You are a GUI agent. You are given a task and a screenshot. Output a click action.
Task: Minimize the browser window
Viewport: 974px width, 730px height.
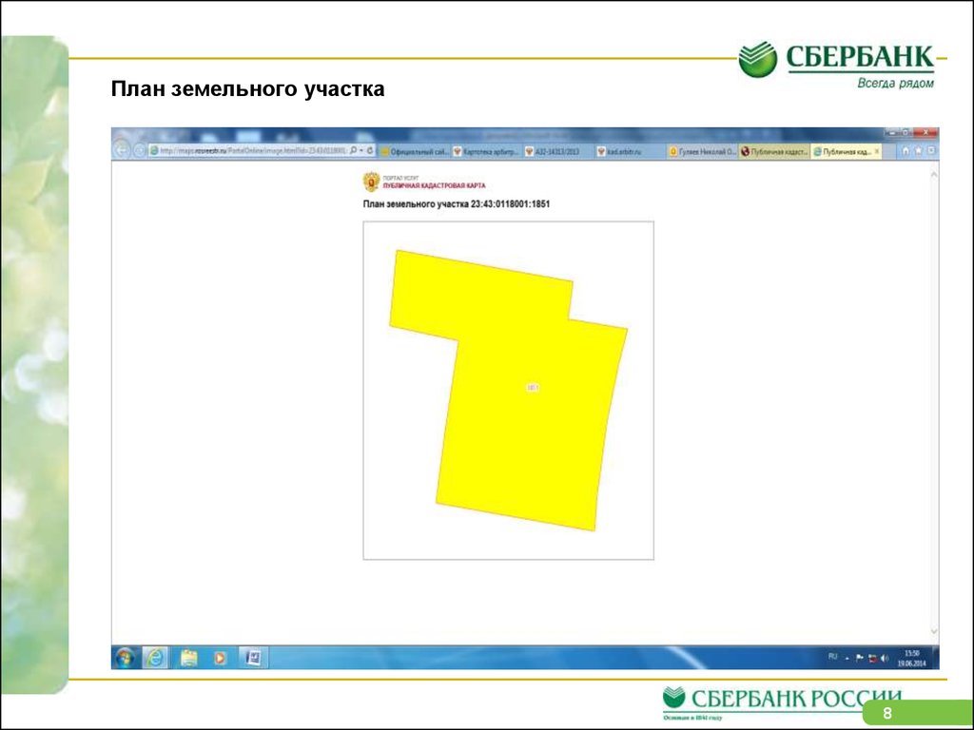click(x=892, y=133)
